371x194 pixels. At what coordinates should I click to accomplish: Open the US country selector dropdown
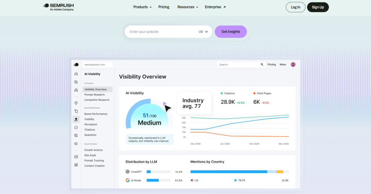click(203, 31)
